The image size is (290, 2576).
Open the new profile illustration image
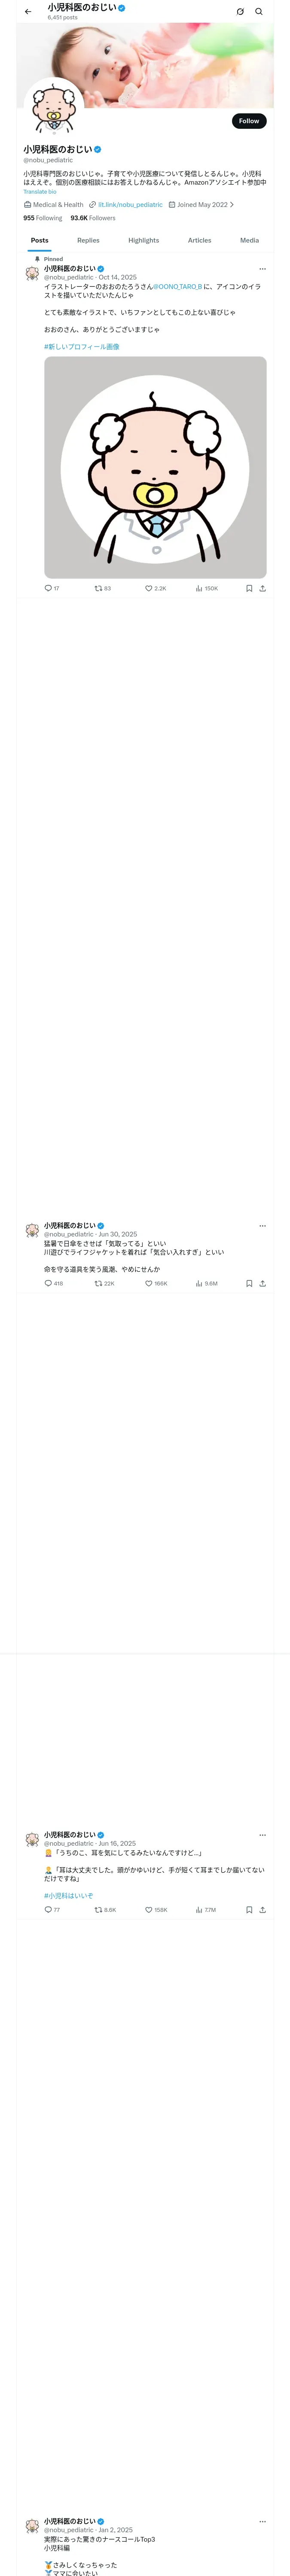pyautogui.click(x=155, y=467)
